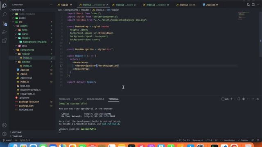Click Ln 17, Col 23 in status bar
262x147 pixels.
[x=183, y=140]
